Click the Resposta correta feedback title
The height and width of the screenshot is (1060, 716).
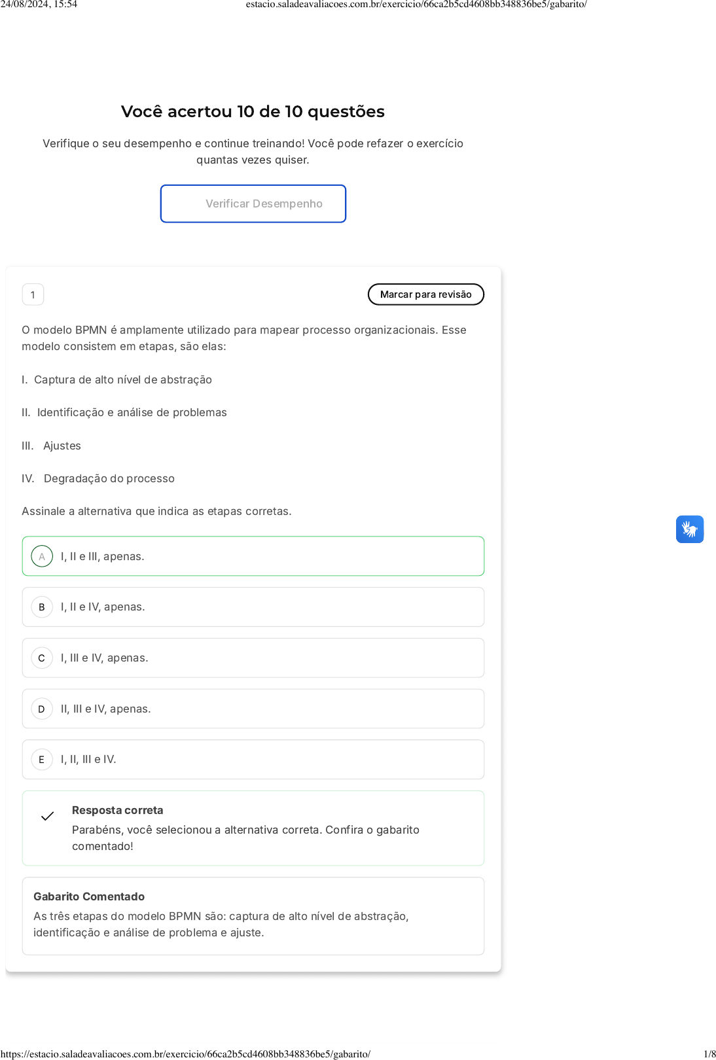click(118, 810)
